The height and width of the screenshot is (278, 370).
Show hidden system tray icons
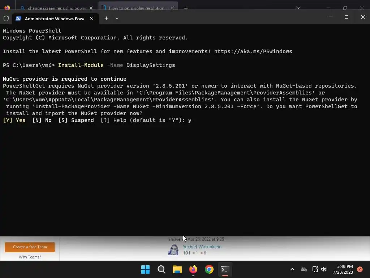(x=292, y=269)
